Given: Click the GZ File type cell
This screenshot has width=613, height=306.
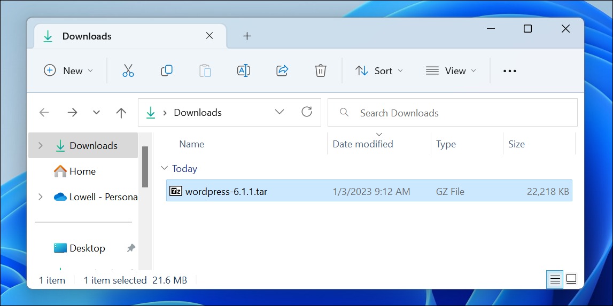Looking at the screenshot, I should pos(450,191).
